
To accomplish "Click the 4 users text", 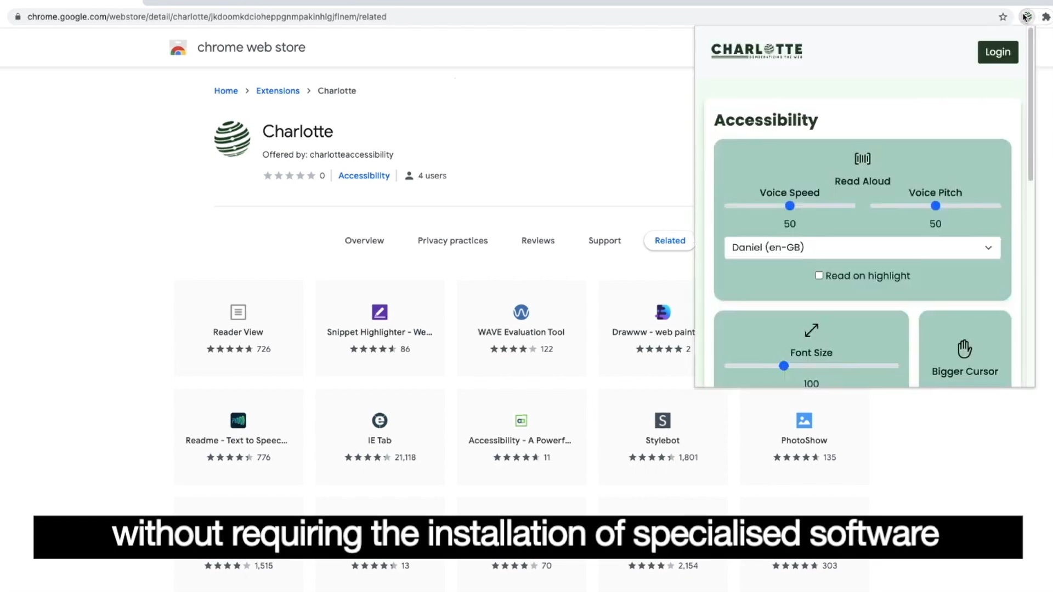I will 432,175.
